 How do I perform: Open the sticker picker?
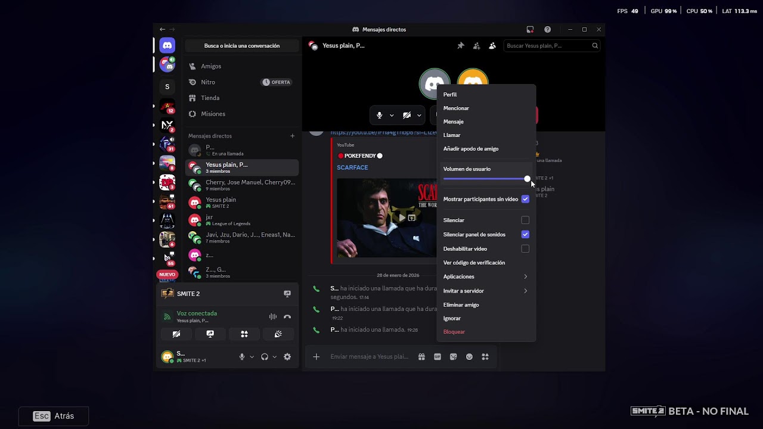click(454, 357)
